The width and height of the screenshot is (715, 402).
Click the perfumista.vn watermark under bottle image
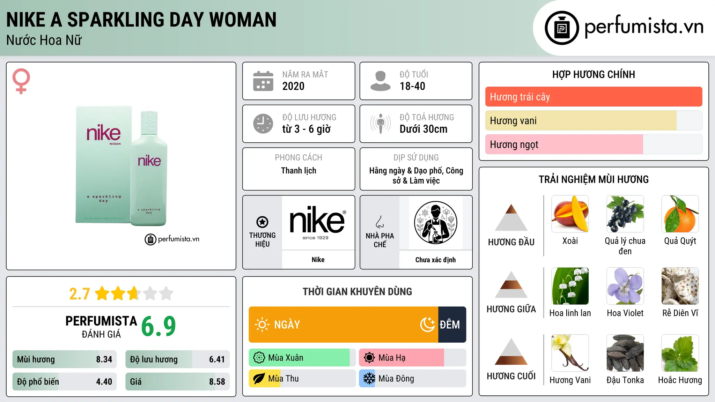[172, 239]
